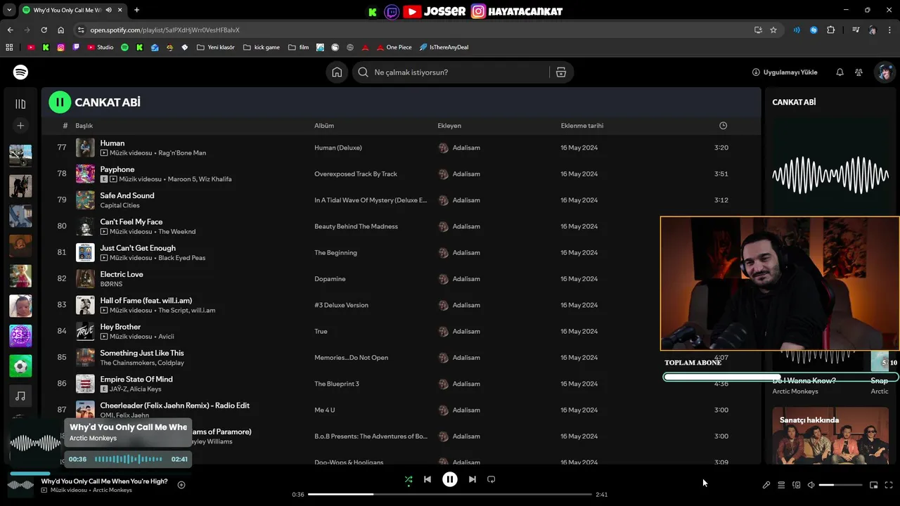Open album Overexposed Track By Track
The height and width of the screenshot is (506, 900).
(x=356, y=174)
